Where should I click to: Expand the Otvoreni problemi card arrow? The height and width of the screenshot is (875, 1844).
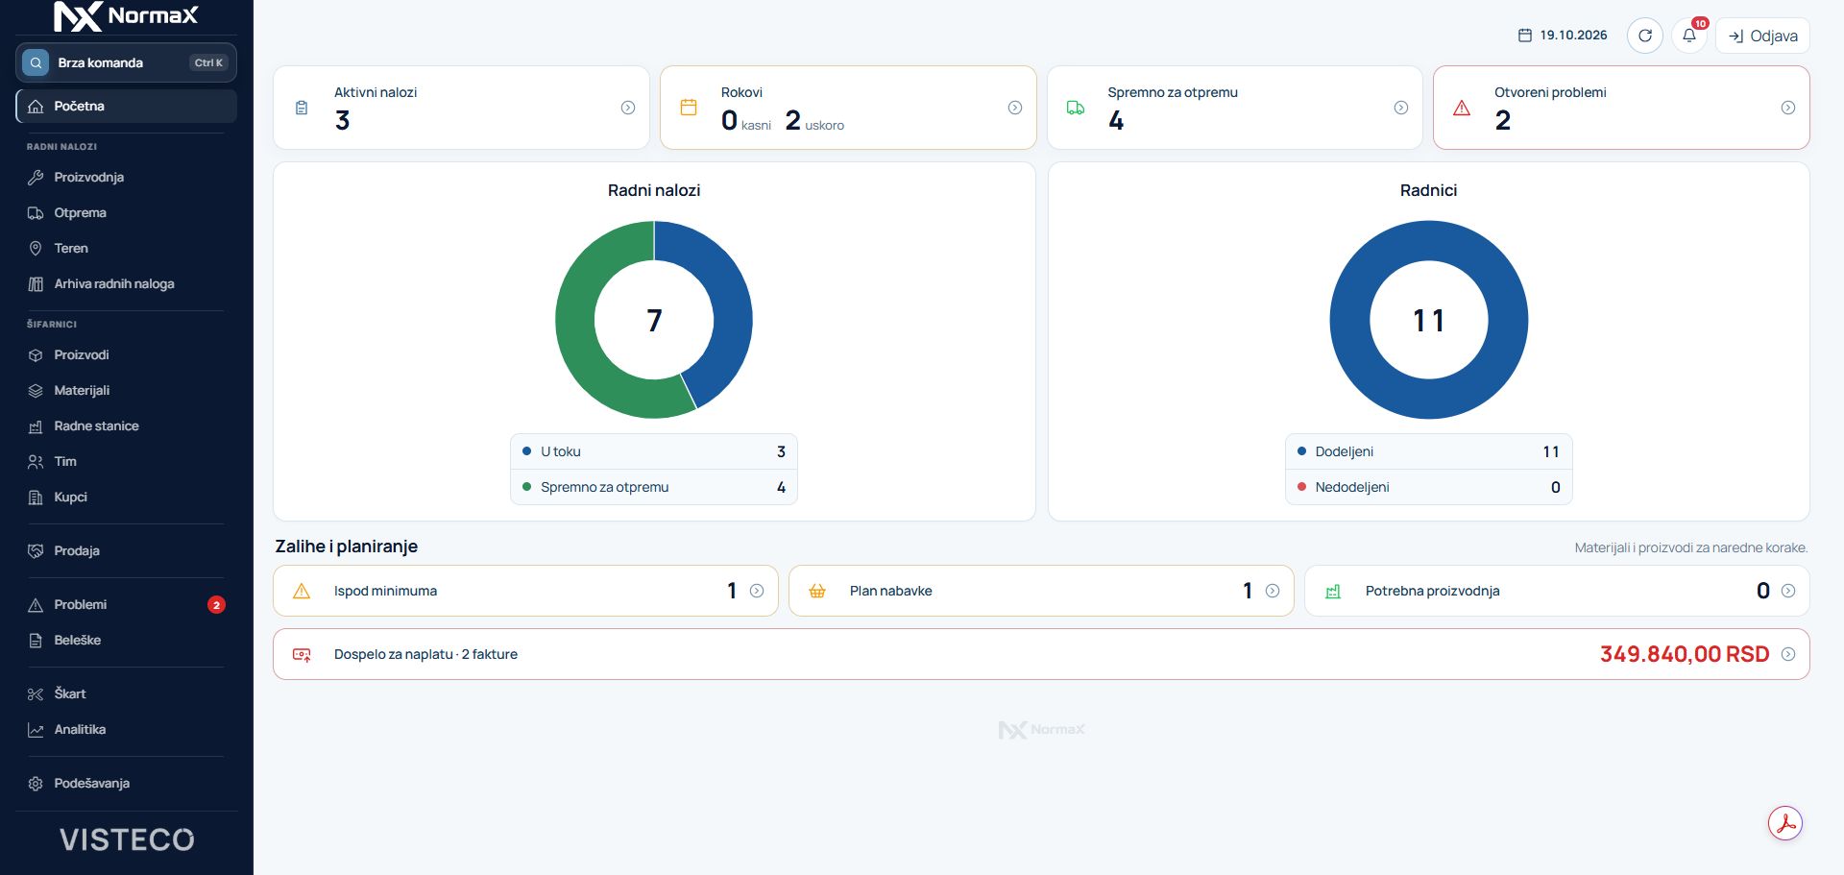(1788, 108)
